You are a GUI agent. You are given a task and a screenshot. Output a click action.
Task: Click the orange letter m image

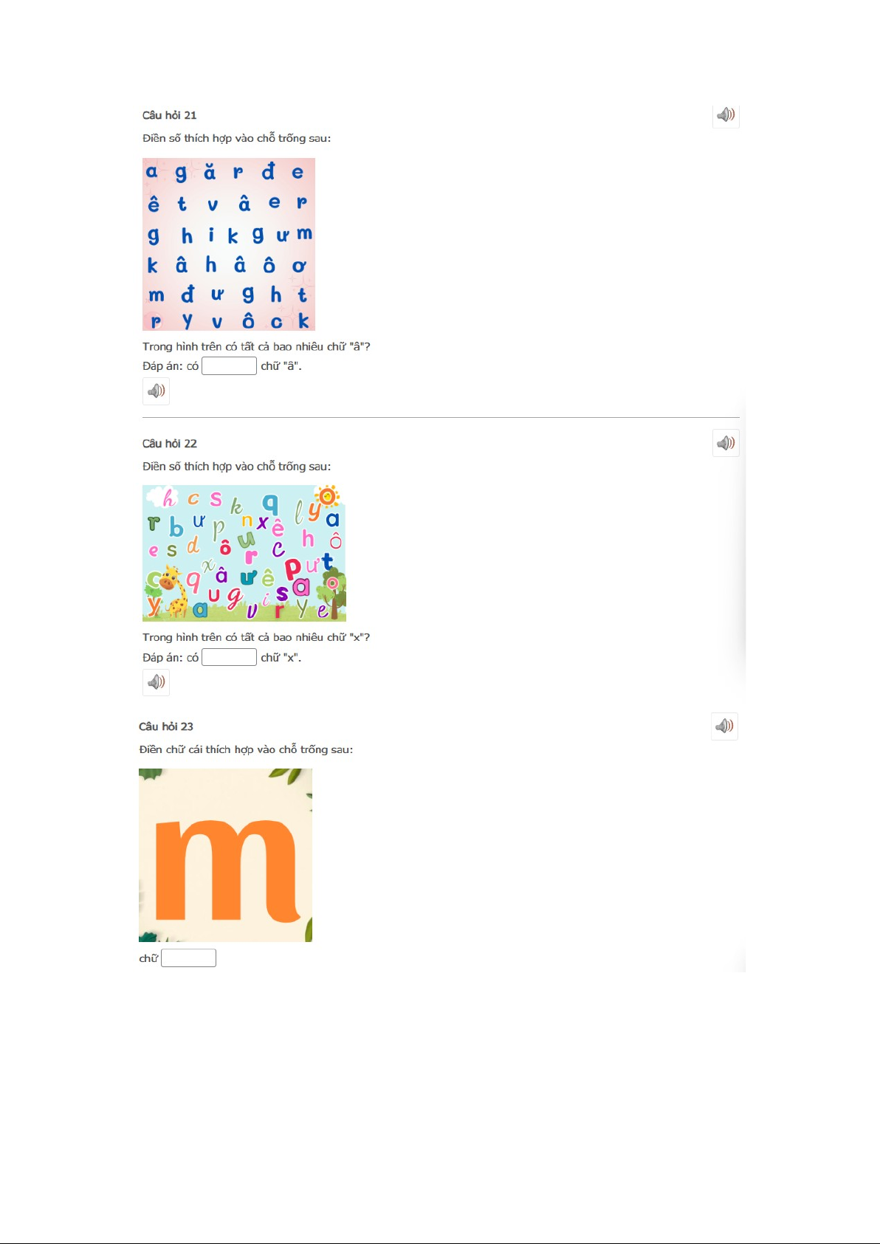225,855
